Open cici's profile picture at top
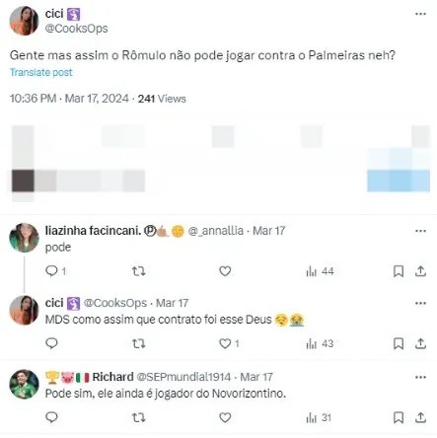 24,21
